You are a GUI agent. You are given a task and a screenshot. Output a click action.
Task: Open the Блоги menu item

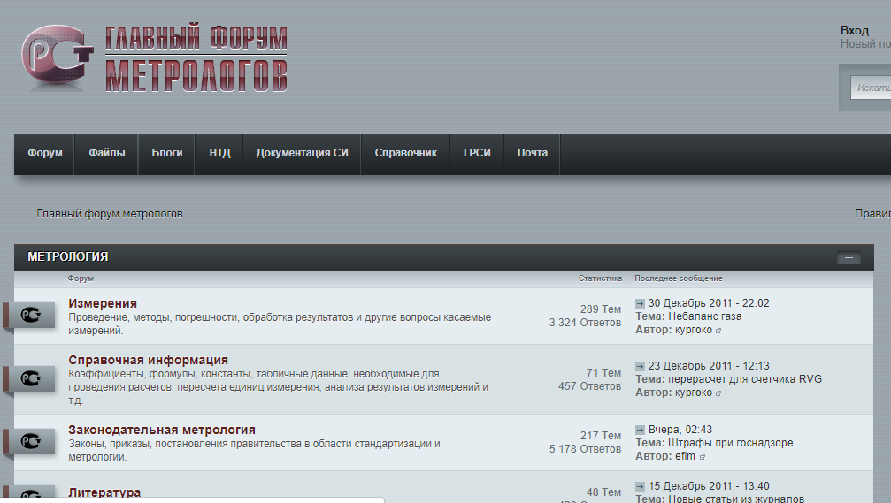pos(167,153)
